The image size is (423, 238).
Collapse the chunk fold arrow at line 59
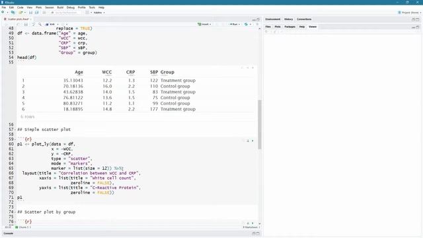[15, 139]
